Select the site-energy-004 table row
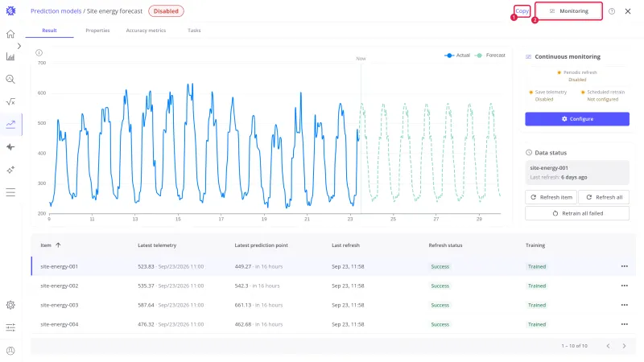Image resolution: width=644 pixels, height=362 pixels. (x=333, y=324)
